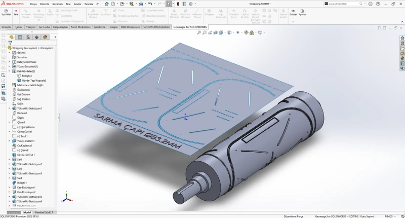
Task: Expand the manager tabs chevron arrow
Action: click(55, 37)
